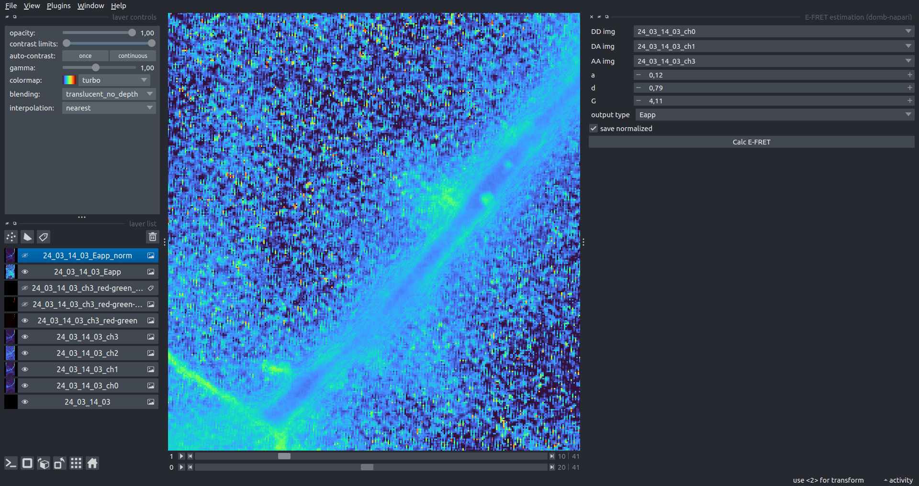Click the contrast limits right handle
This screenshot has width=919, height=486.
pos(152,44)
